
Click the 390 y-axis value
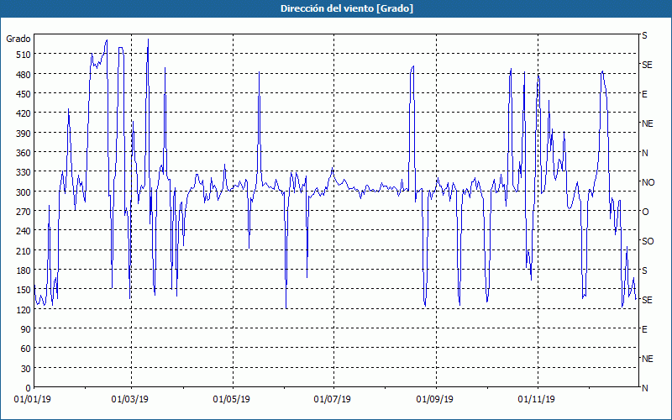click(x=24, y=134)
